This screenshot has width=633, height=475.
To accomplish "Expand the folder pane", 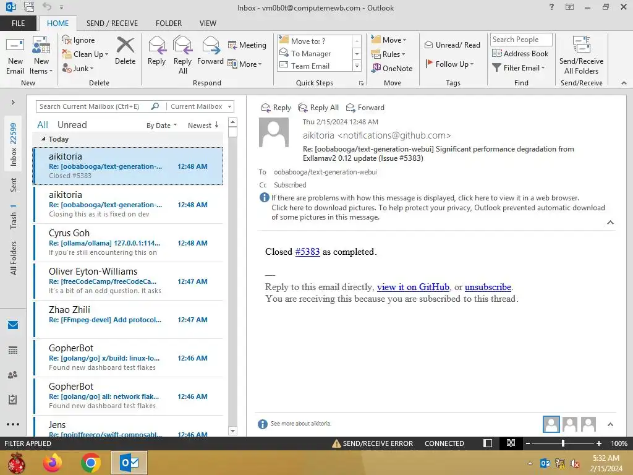I will pos(13,102).
